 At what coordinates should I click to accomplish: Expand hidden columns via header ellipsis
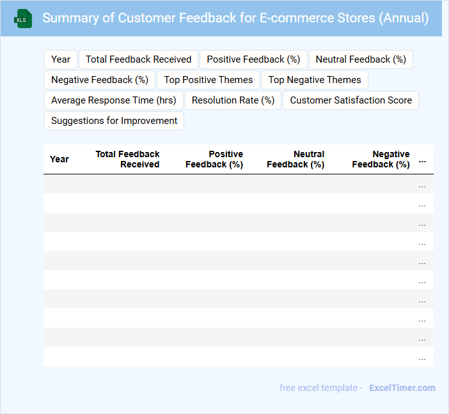[422, 160]
